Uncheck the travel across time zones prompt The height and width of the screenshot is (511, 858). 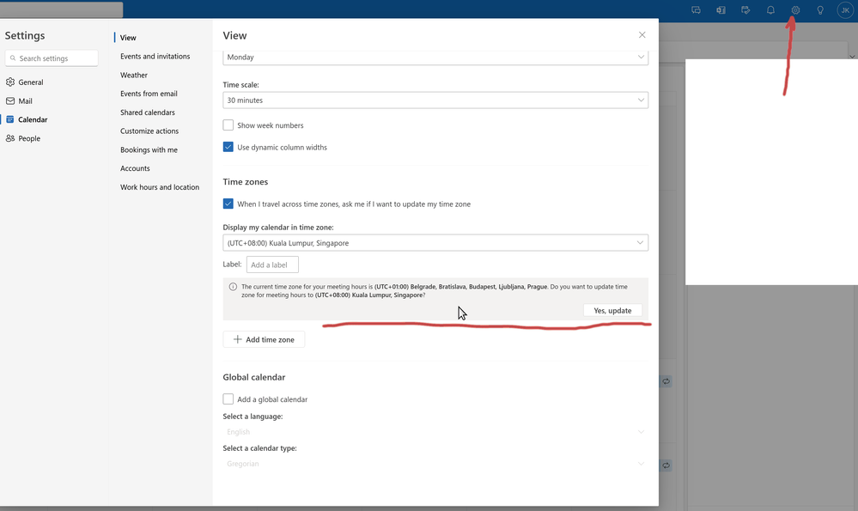tap(228, 204)
